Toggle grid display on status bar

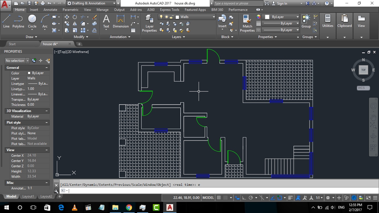219,198
